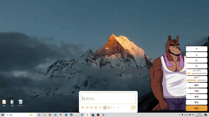Click the taskbar search box

coord(21,115)
